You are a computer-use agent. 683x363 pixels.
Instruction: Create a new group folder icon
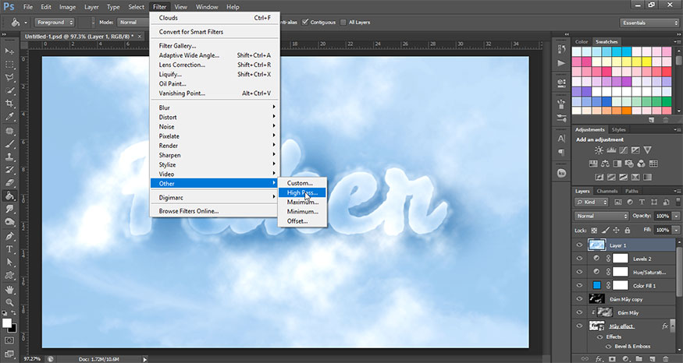coord(639,359)
